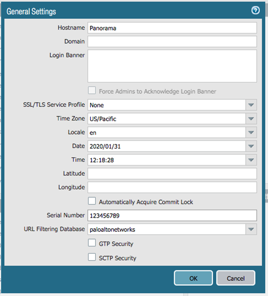
Task: Enable Automatically Acquire Commit Lock checkbox
Action: click(92, 201)
